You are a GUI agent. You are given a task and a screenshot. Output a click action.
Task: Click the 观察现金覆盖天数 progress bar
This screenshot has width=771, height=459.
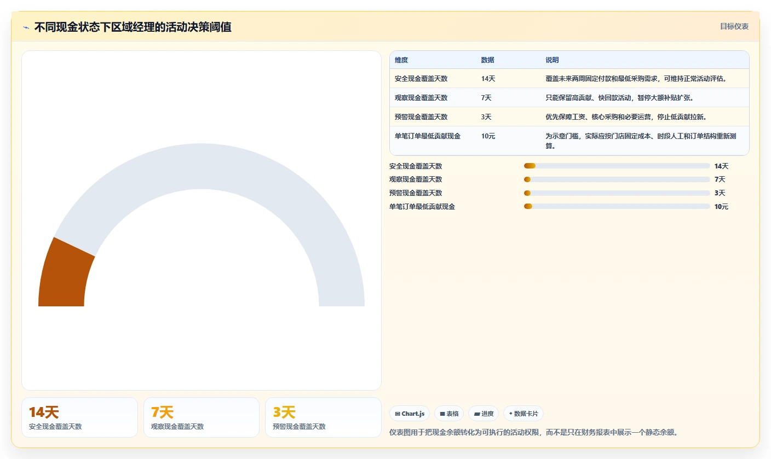(x=617, y=179)
